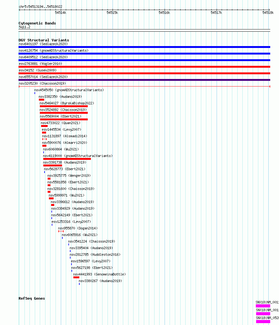
Task: Click nsv4119000 (gnomADStructuralVariants) label
Action: (x=78, y=156)
